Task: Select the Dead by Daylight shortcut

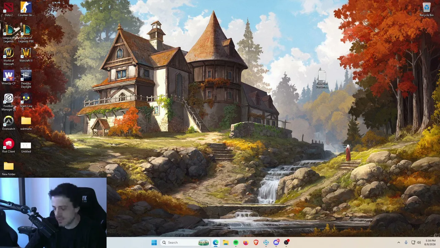Action: (x=26, y=79)
